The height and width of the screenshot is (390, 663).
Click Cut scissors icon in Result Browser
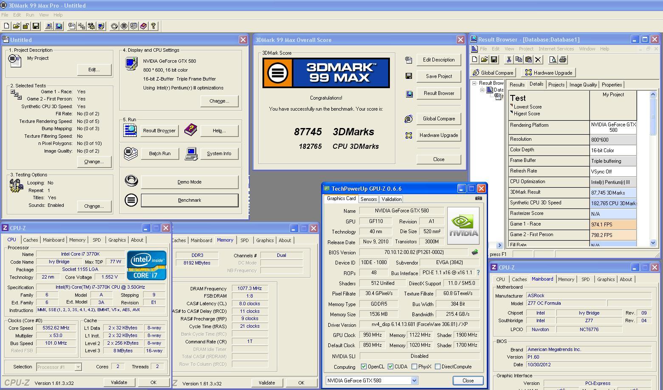[509, 60]
